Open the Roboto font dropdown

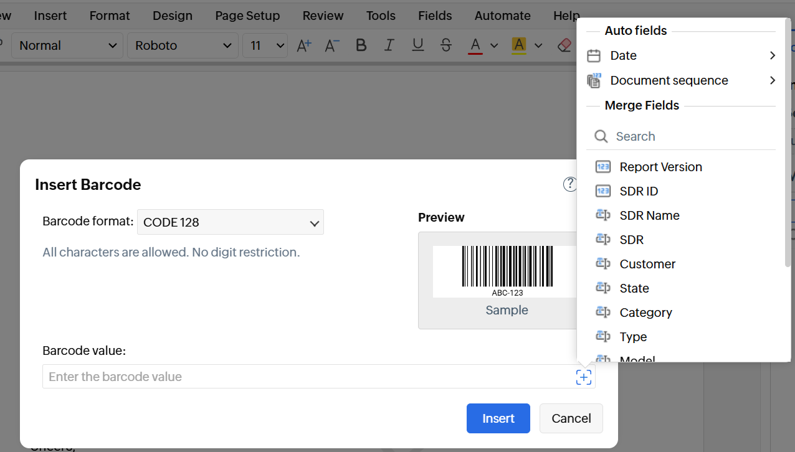(183, 45)
